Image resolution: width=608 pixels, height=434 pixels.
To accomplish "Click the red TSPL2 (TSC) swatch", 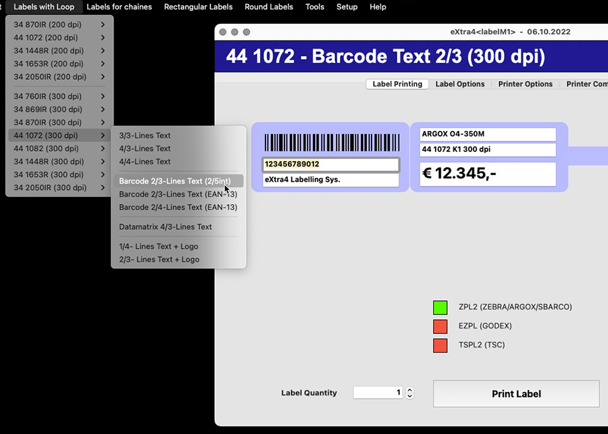I will coord(440,345).
